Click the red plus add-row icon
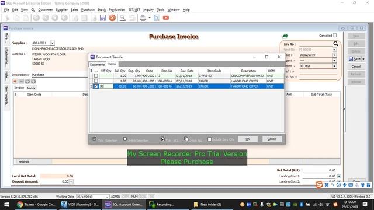Image resolution: width=374 pixels, height=210 pixels. pos(15,82)
